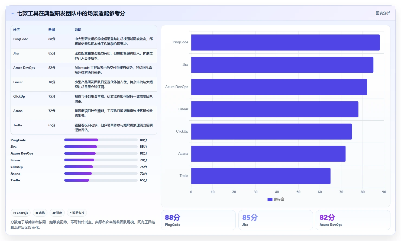Image resolution: width=401 pixels, height=241 pixels.
Task: Click the Trello description starting 轻量看板启动快
Action: (114, 128)
